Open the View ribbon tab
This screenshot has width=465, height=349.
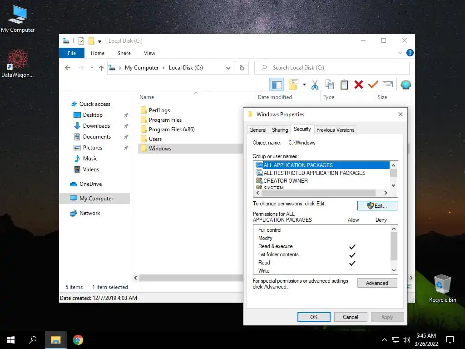click(149, 53)
